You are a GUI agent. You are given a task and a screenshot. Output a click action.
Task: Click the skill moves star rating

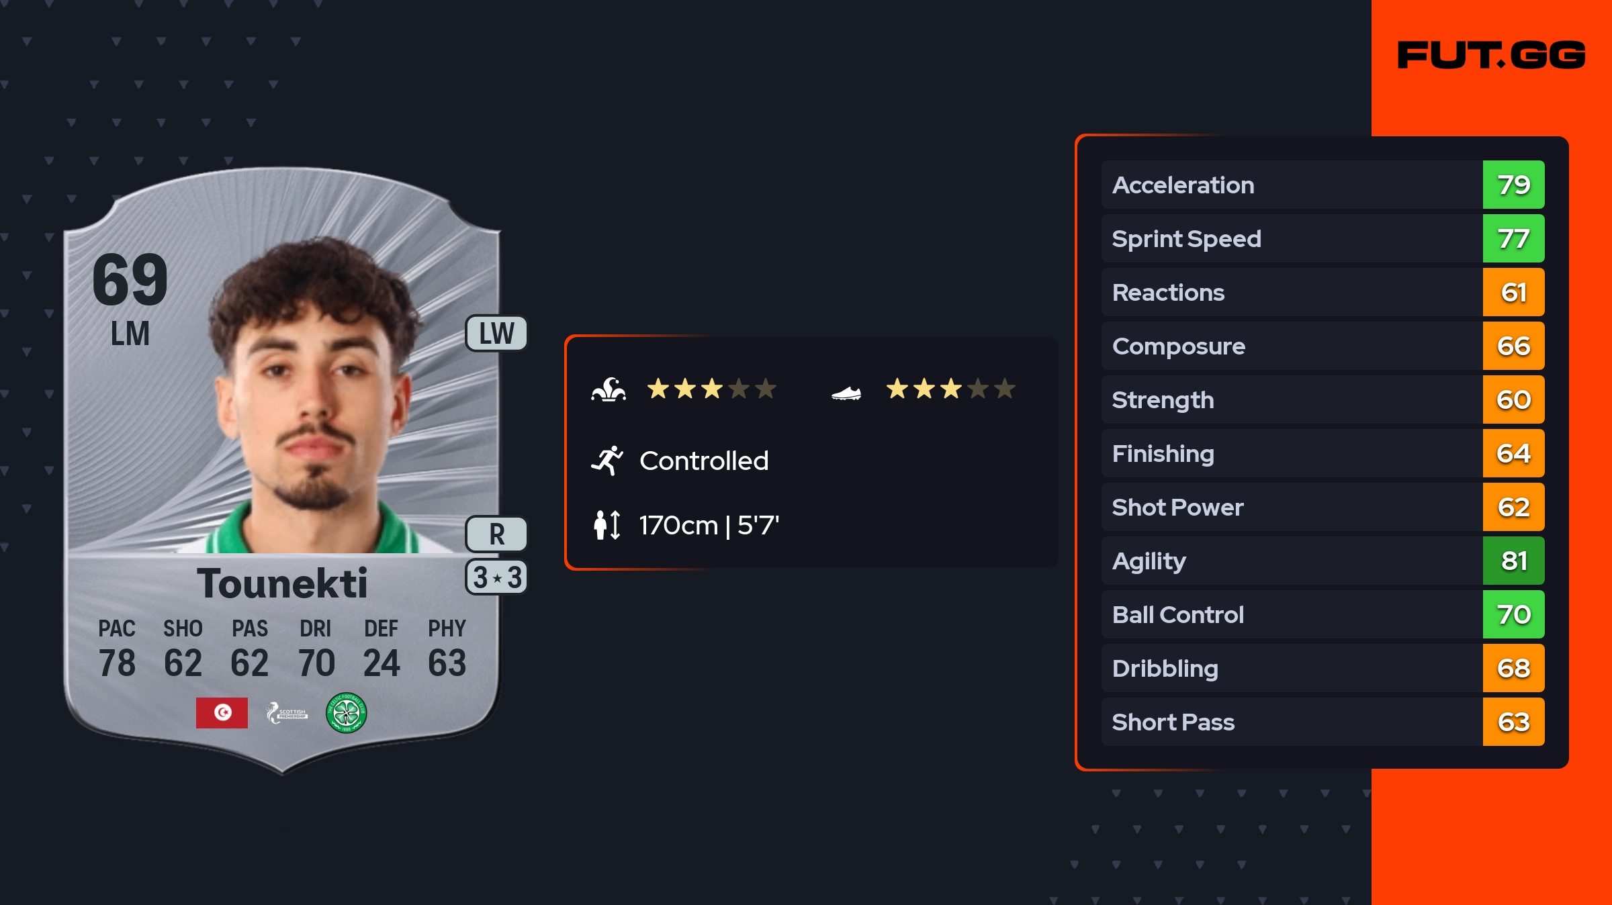tap(711, 389)
